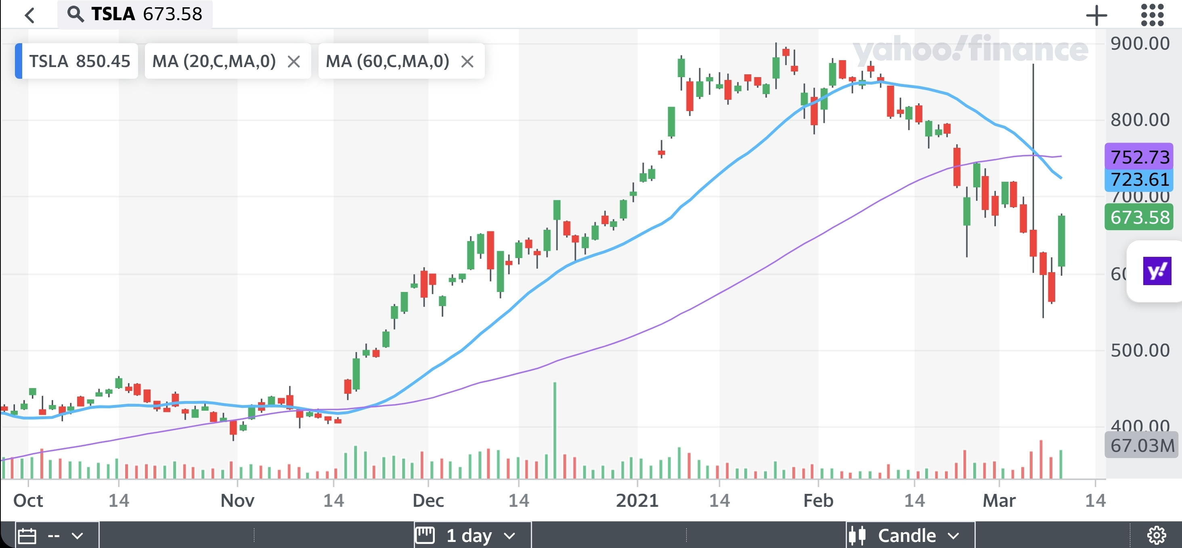Click the magnifier search icon beside TSLA
Image resolution: width=1182 pixels, height=548 pixels.
(75, 14)
